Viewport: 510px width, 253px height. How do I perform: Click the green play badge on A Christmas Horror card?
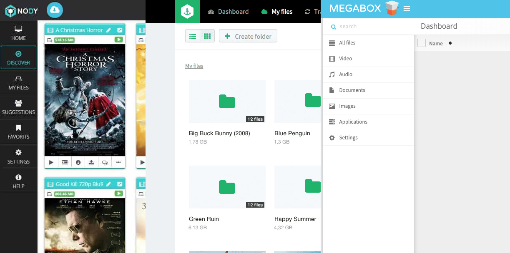(119, 40)
